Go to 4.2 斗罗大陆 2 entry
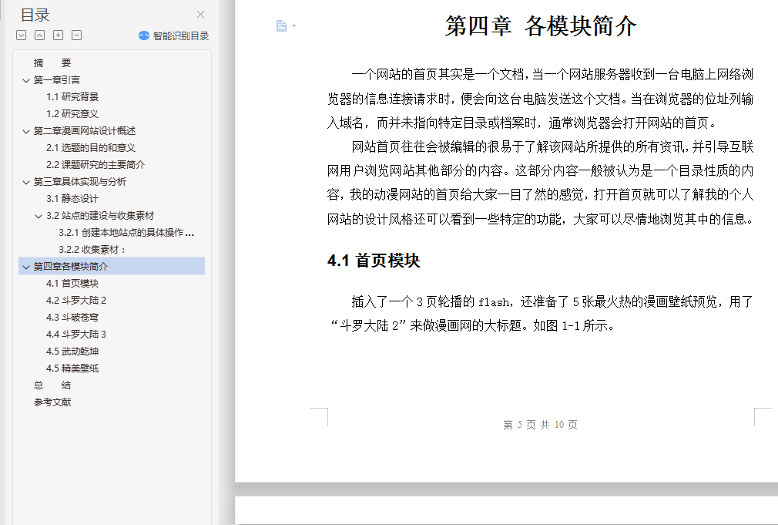Image resolution: width=778 pixels, height=525 pixels. 76,300
